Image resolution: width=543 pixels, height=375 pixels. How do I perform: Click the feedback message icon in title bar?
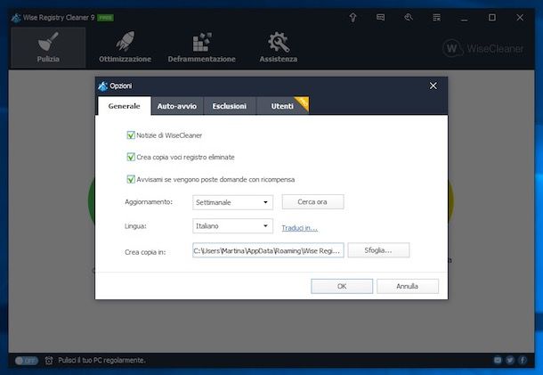click(x=381, y=17)
